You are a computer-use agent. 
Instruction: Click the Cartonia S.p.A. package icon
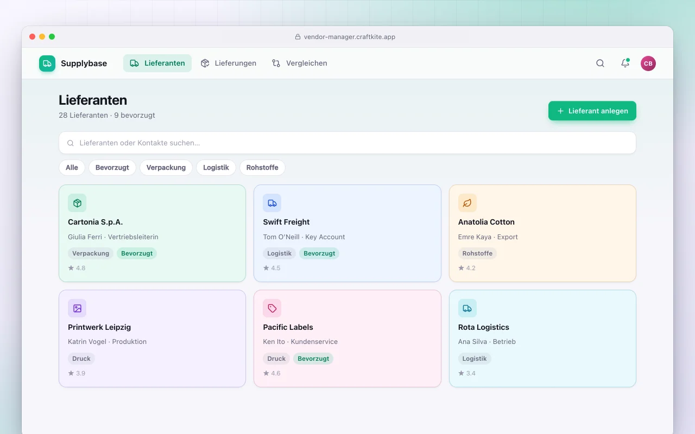(x=77, y=203)
